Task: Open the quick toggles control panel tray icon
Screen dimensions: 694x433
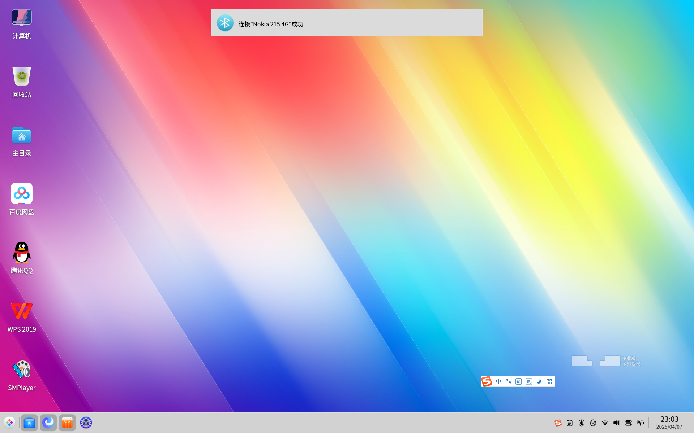Action: pos(629,423)
